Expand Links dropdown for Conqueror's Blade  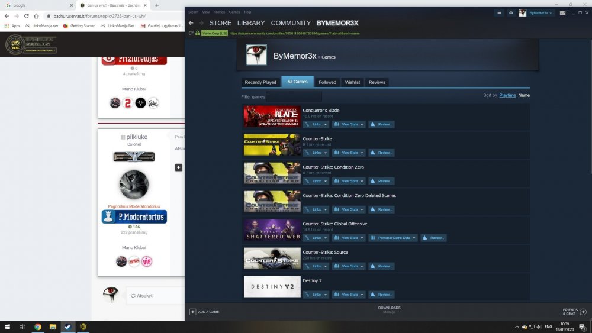(316, 124)
